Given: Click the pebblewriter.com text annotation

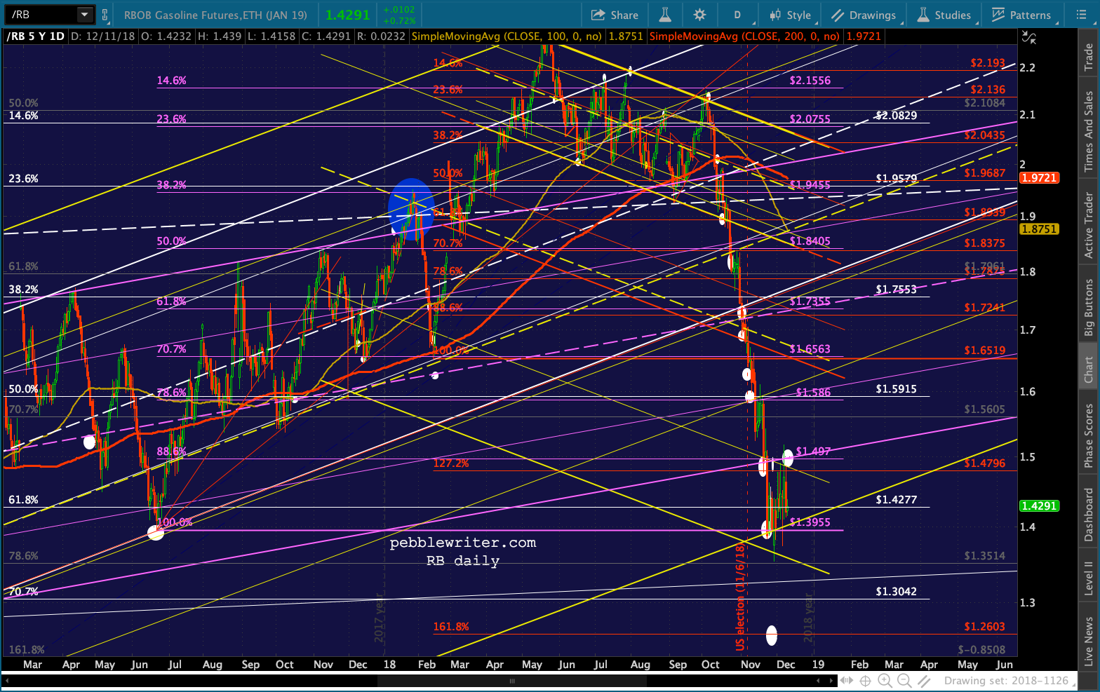Looking at the screenshot, I should [463, 543].
